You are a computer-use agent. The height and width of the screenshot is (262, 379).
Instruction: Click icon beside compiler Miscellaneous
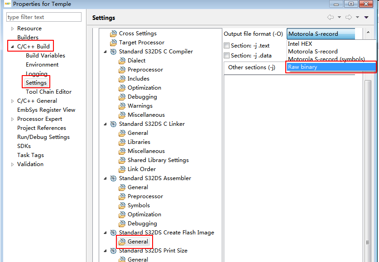click(122, 115)
